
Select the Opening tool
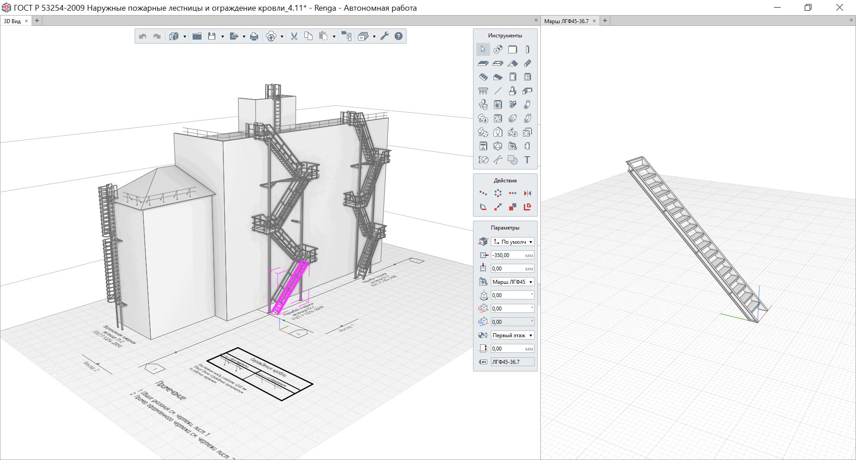pos(498,63)
